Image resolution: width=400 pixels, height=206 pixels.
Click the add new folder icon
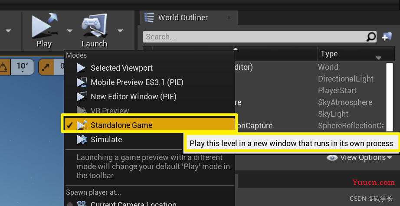click(x=387, y=37)
